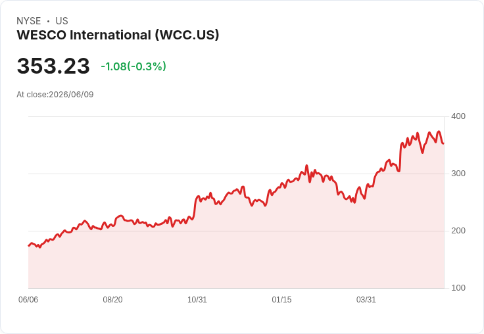Click the WESCO International (WCC.US) title
Screen dimensions: 484x334
point(118,35)
